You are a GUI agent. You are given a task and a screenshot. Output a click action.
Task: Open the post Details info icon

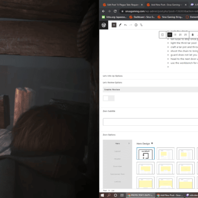pyautogui.click(x=136, y=25)
